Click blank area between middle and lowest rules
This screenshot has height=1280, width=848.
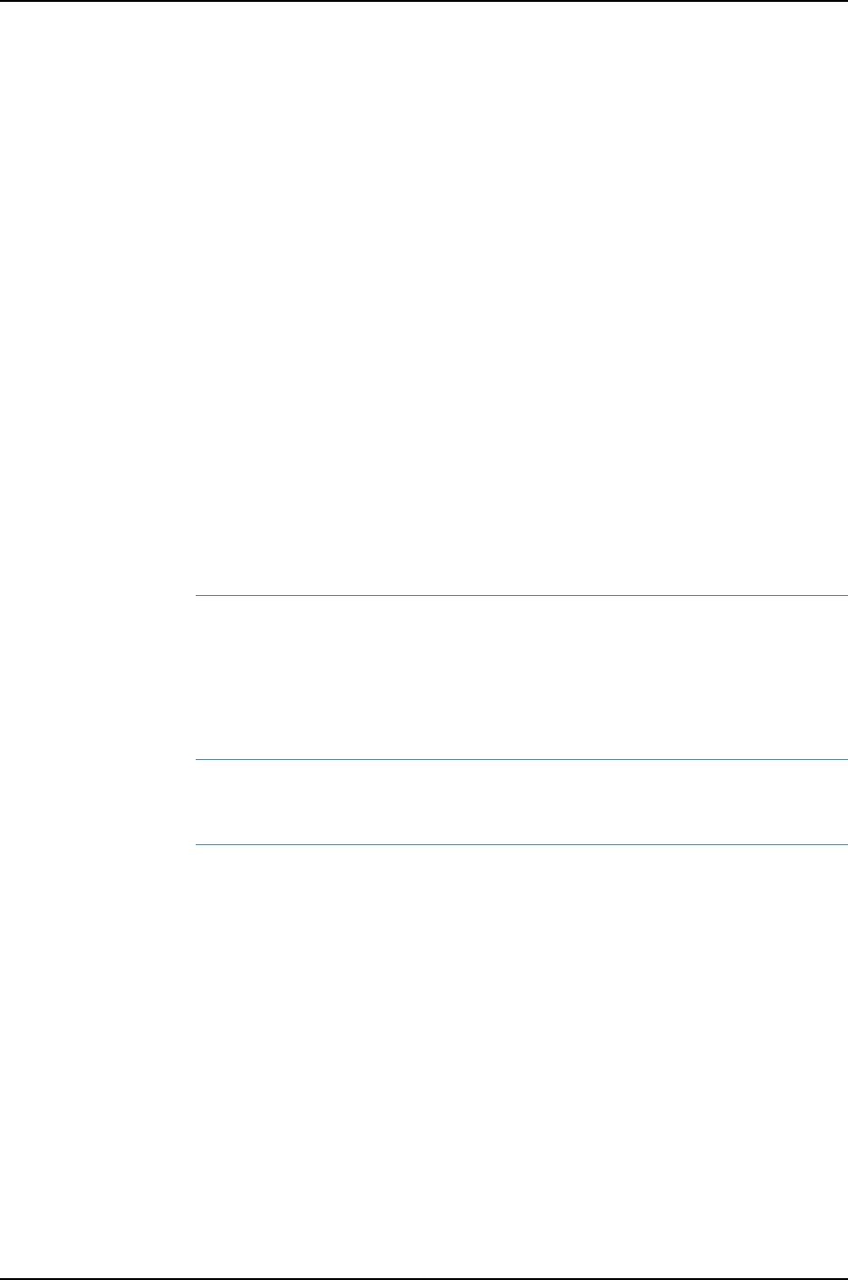click(521, 803)
